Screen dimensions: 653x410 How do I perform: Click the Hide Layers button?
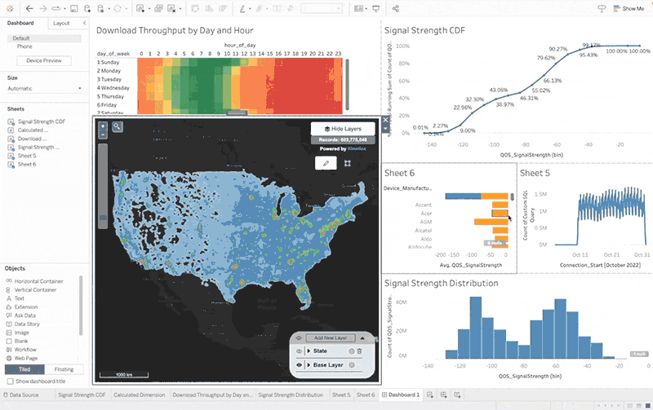343,129
